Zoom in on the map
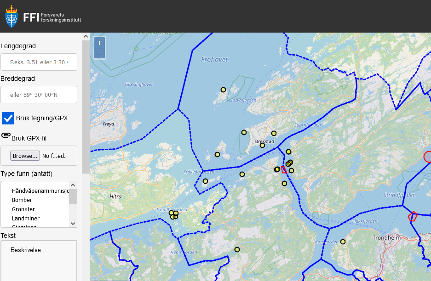 (x=99, y=43)
